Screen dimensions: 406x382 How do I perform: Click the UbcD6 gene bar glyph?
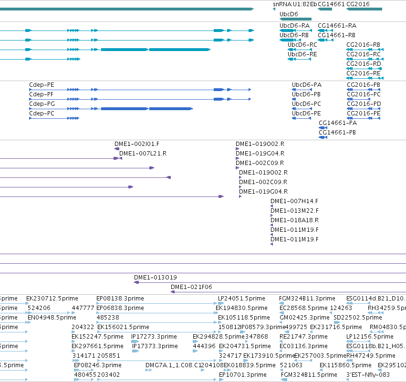tap(295, 19)
